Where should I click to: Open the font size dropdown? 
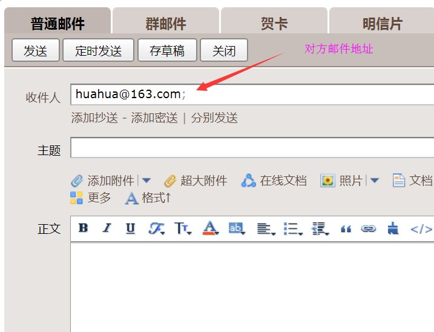point(183,228)
